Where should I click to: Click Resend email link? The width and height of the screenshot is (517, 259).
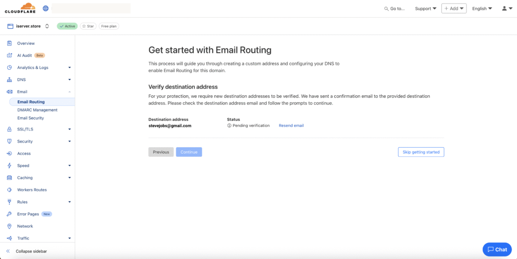point(291,125)
